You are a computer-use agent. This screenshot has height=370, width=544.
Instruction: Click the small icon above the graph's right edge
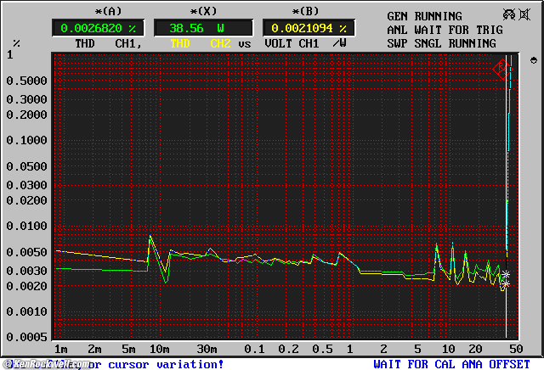tap(534, 60)
